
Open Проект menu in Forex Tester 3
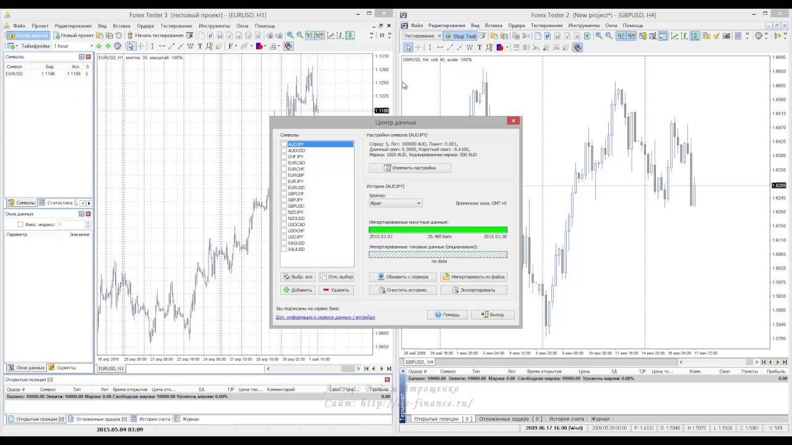pos(40,26)
